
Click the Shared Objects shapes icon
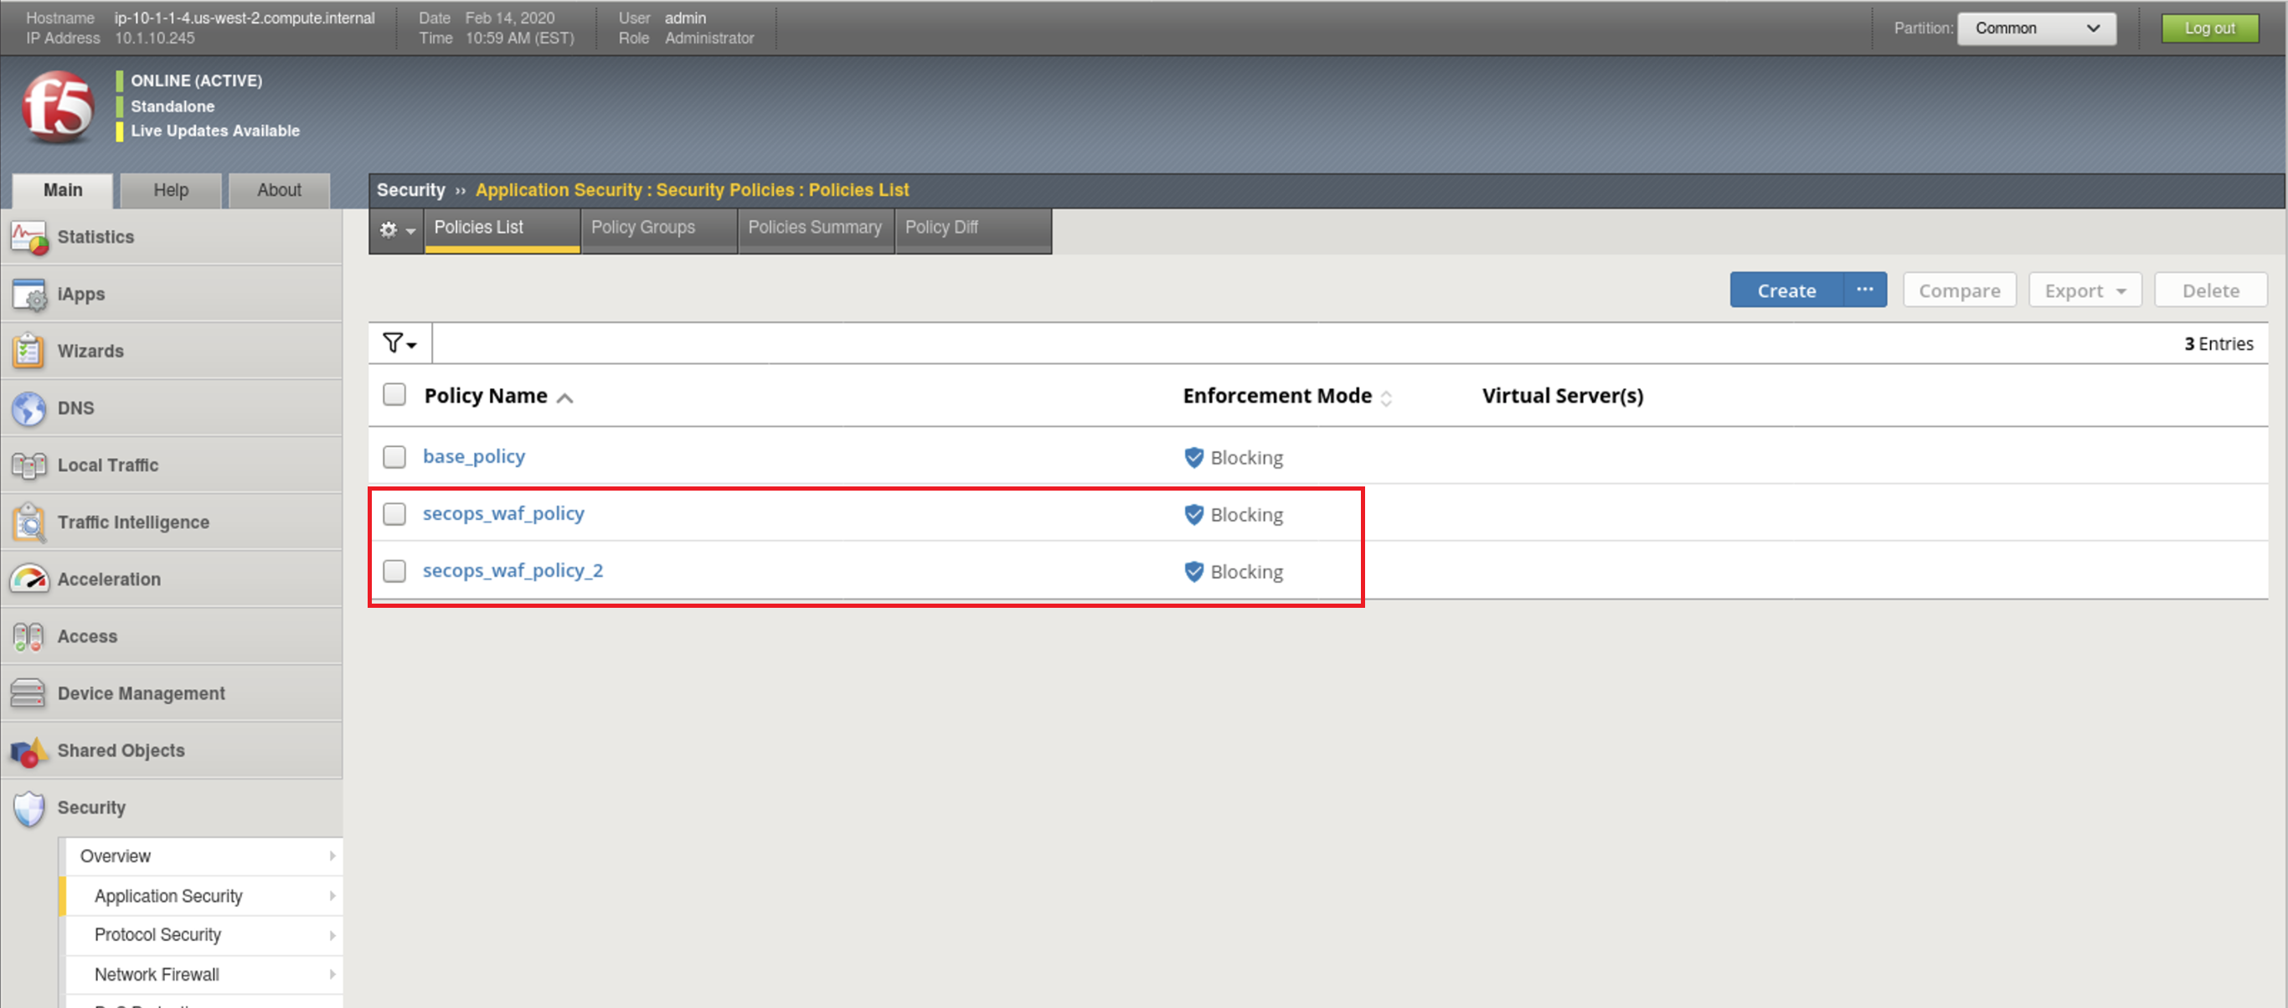[28, 751]
